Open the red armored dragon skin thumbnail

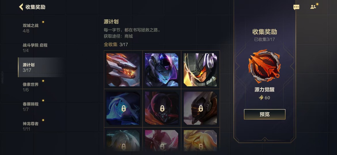click(123, 70)
